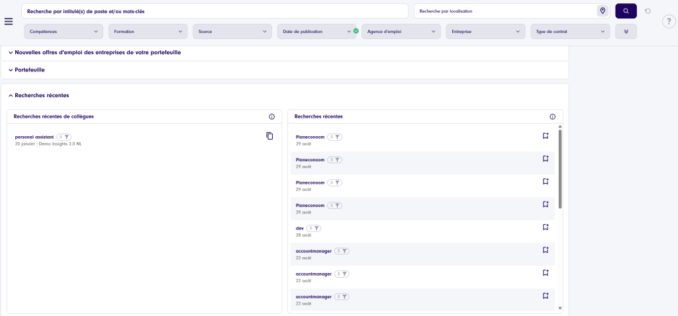
Task: Open the hamburger main menu
Action: (x=9, y=21)
